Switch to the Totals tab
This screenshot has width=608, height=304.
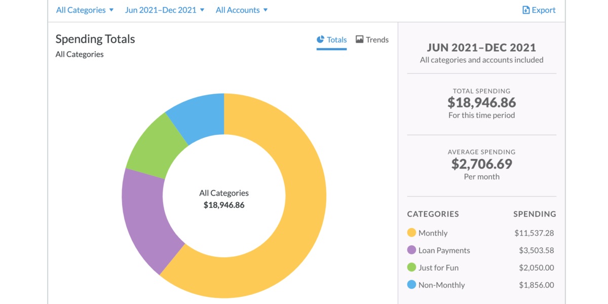[x=332, y=40]
